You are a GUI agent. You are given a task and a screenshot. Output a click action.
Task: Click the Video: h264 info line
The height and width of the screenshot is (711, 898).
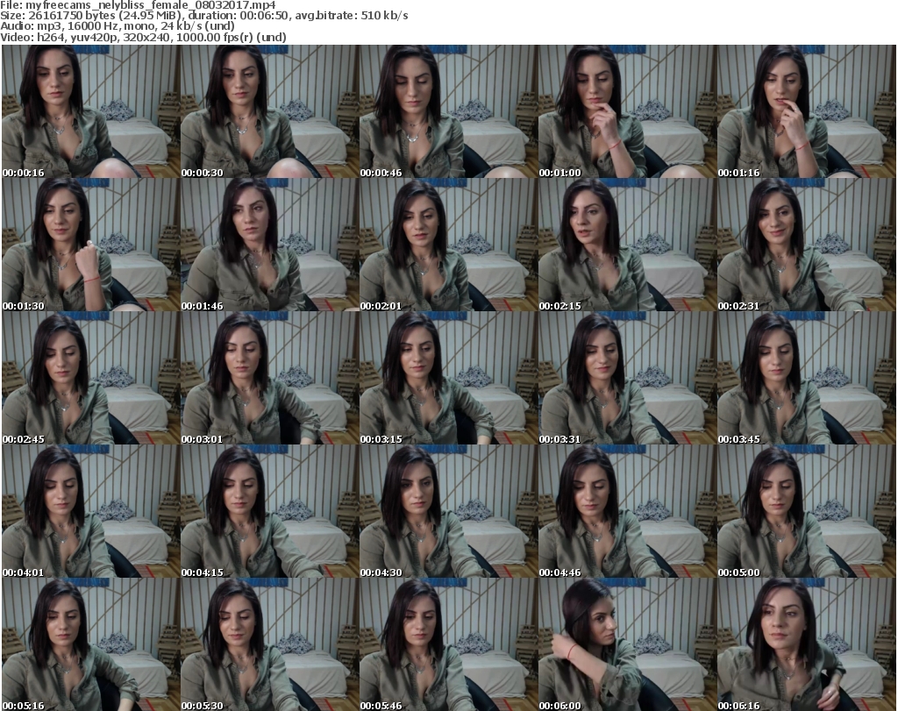[143, 37]
